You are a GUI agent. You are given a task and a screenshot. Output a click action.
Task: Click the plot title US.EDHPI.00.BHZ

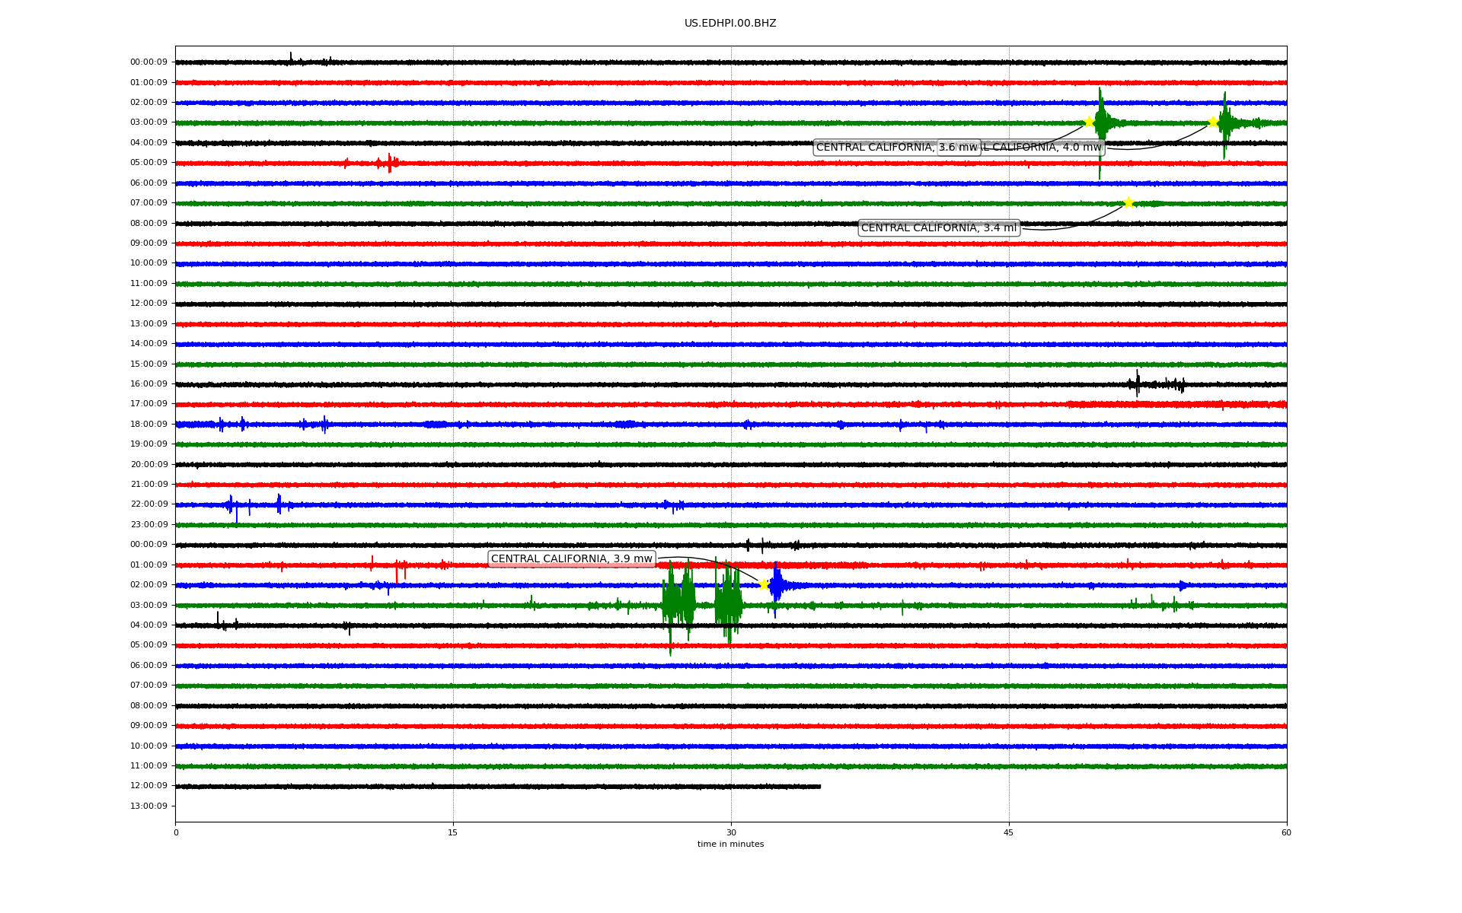[x=730, y=24]
